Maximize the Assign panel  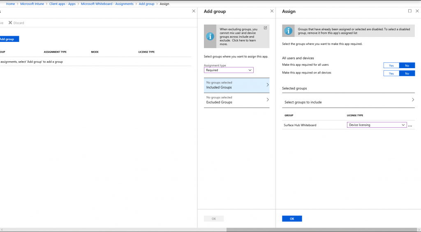click(x=409, y=11)
